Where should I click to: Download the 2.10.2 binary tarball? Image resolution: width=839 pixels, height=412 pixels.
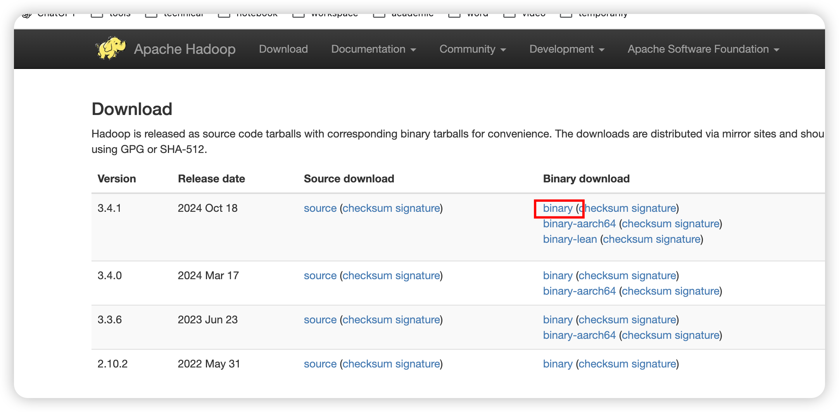pos(558,364)
